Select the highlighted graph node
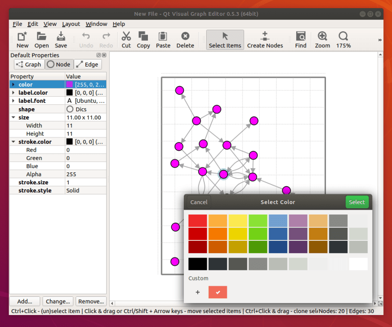The height and width of the screenshot is (327, 392). point(224,174)
